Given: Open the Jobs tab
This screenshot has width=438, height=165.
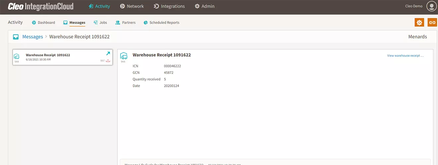Looking at the screenshot, I should tap(100, 23).
